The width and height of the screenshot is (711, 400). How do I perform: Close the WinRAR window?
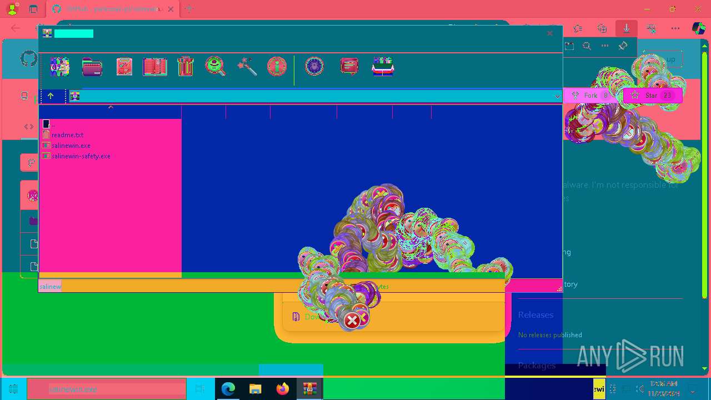coord(550,33)
